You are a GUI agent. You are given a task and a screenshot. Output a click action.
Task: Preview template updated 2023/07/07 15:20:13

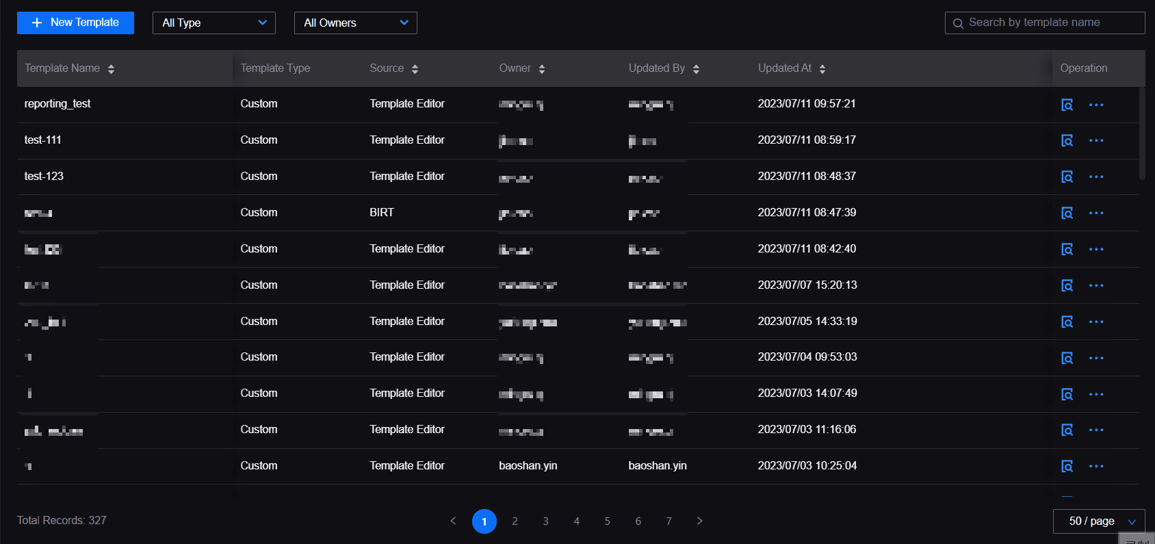1067,285
